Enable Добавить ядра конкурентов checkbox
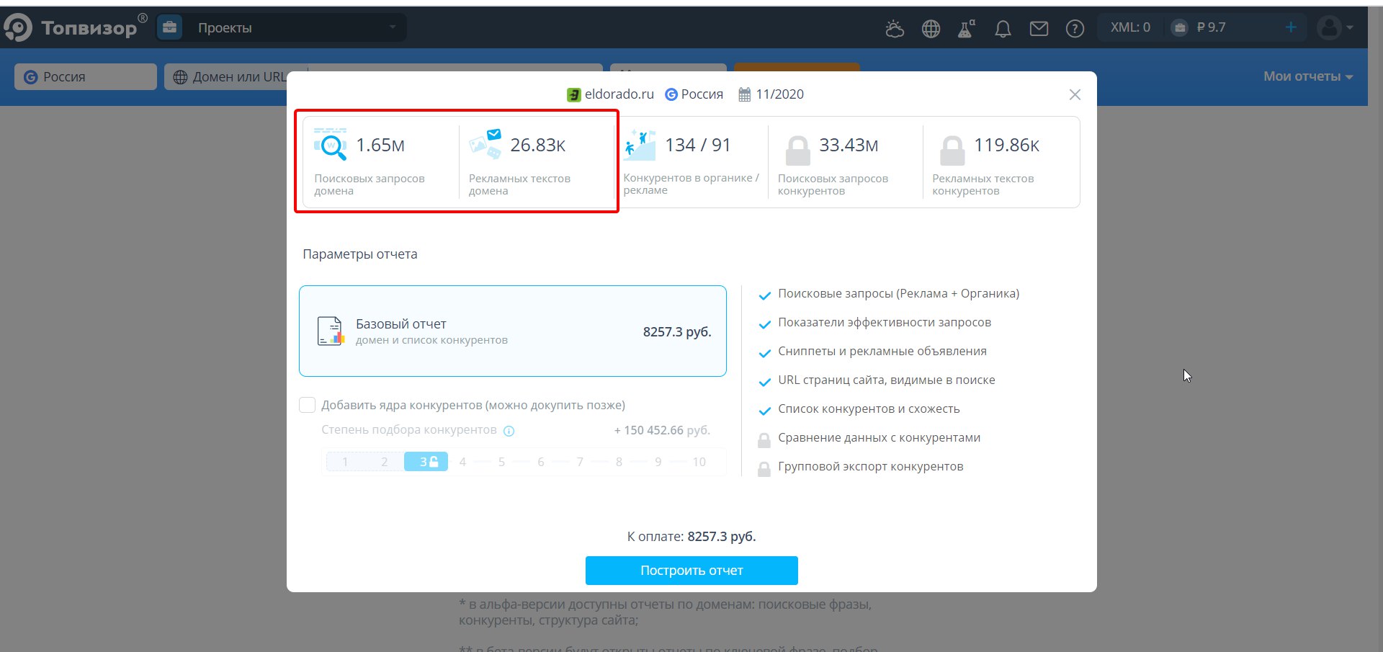This screenshot has height=652, width=1383. pyautogui.click(x=308, y=405)
